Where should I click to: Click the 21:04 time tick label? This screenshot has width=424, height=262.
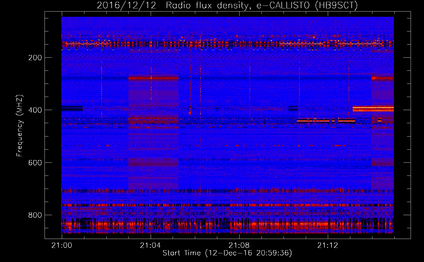150,245
